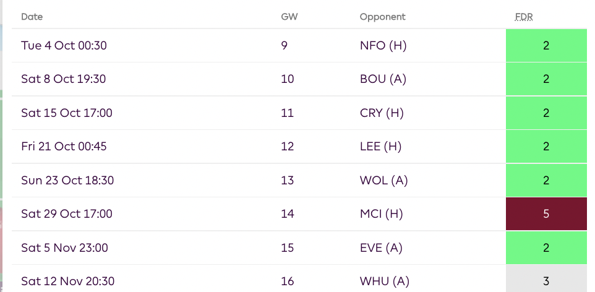Click the CRY (H) opponent entry
Viewport: 595px width, 292px height.
point(383,113)
